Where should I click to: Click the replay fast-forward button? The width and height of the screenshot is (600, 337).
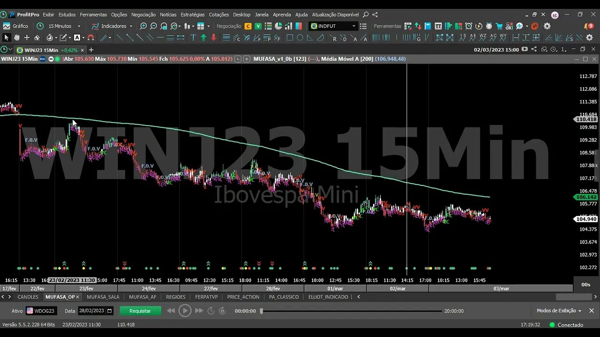[199, 310]
